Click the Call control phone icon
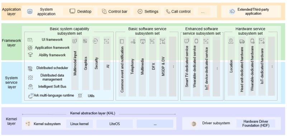The image size is (287, 136). click(168, 11)
